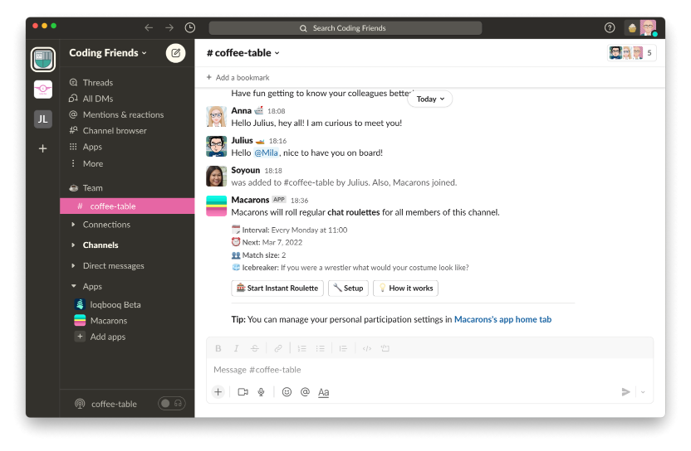Insert a code block in composer
Viewport: 691px width, 451px height.
pos(385,348)
